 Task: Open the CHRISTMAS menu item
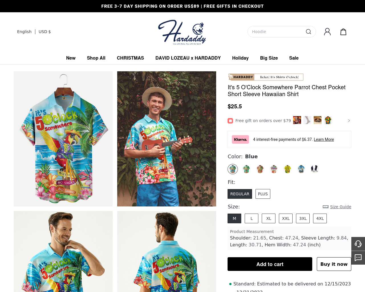click(x=130, y=58)
